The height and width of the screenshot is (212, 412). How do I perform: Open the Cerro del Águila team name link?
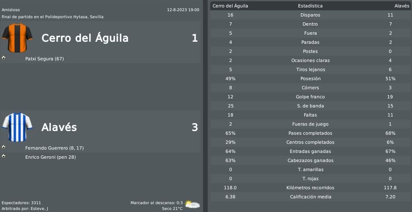point(85,38)
